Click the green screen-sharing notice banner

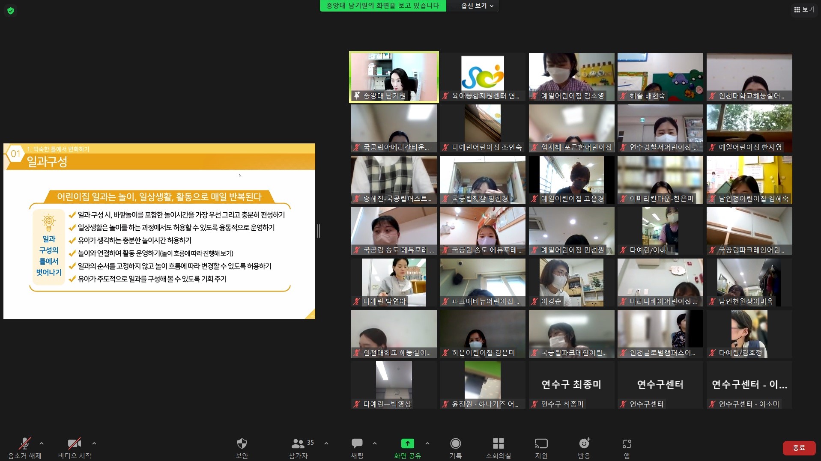click(x=383, y=6)
